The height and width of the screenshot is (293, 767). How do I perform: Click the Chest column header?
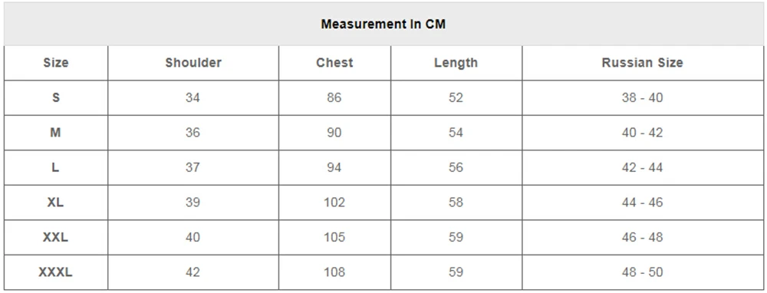[x=334, y=63]
